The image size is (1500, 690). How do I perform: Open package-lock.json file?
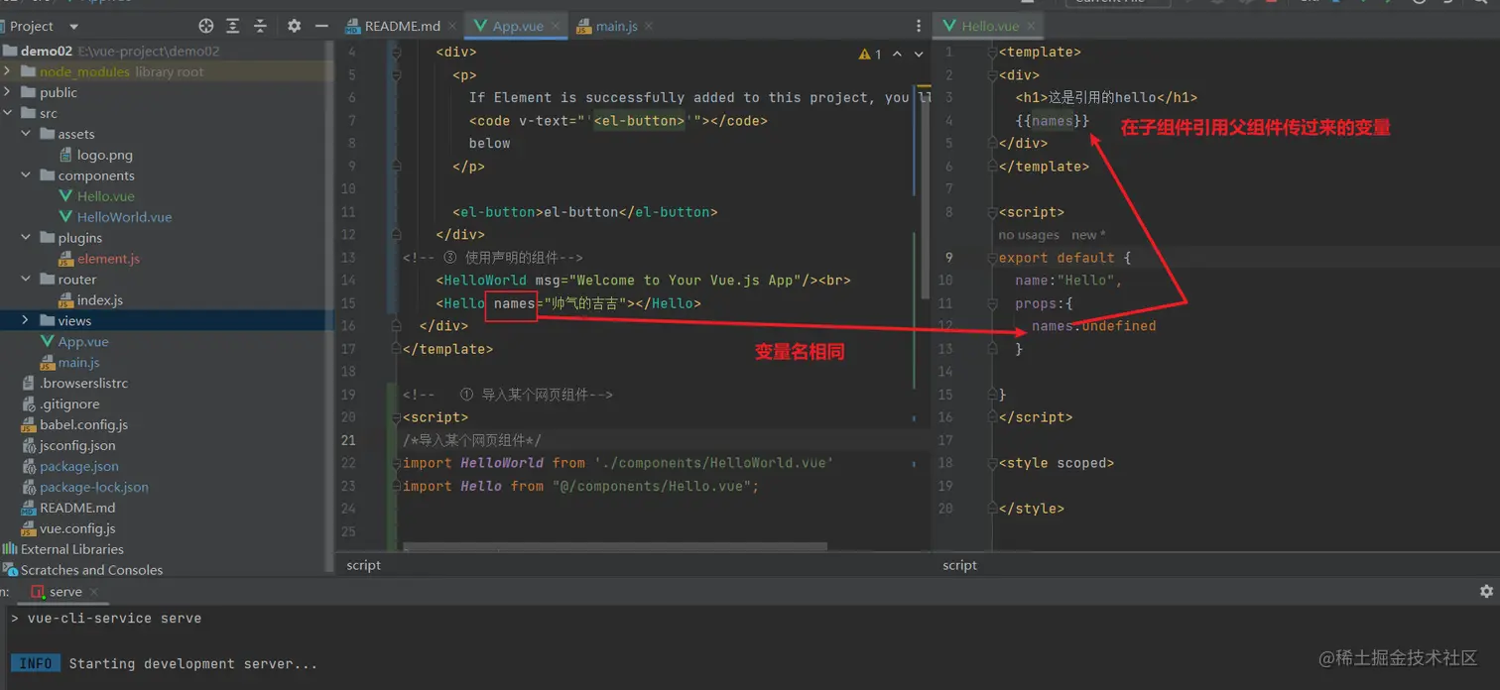click(94, 488)
